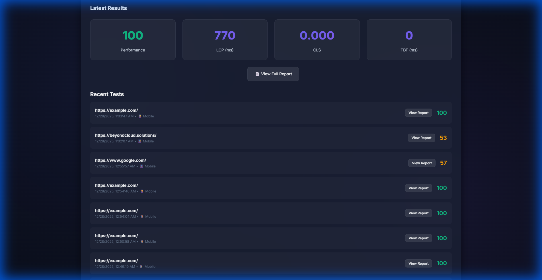Click the https://beyondcloud.solutions/ URL text
542x280 pixels.
126,135
